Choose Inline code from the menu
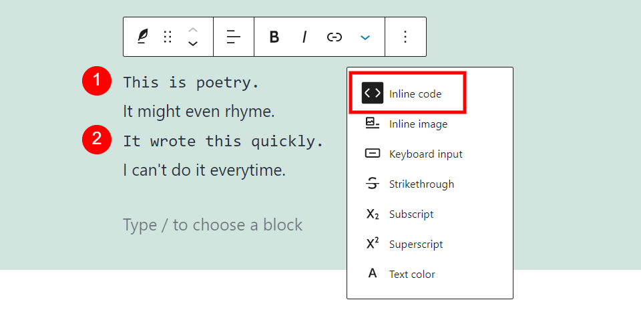This screenshot has height=320, width=641. [415, 94]
